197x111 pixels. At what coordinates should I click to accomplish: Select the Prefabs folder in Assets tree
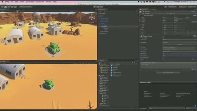click(104, 90)
